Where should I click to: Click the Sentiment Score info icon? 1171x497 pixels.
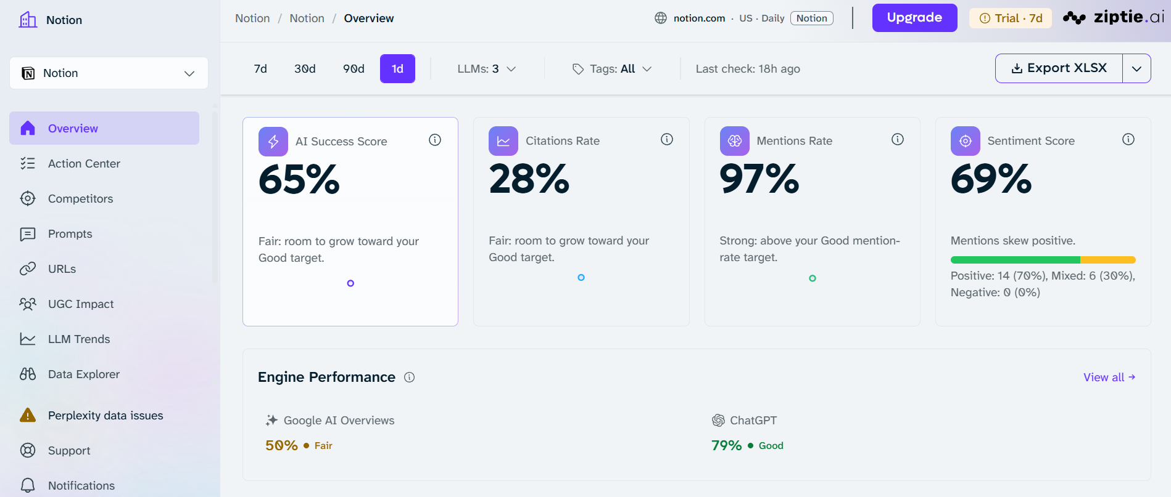coord(1128,139)
